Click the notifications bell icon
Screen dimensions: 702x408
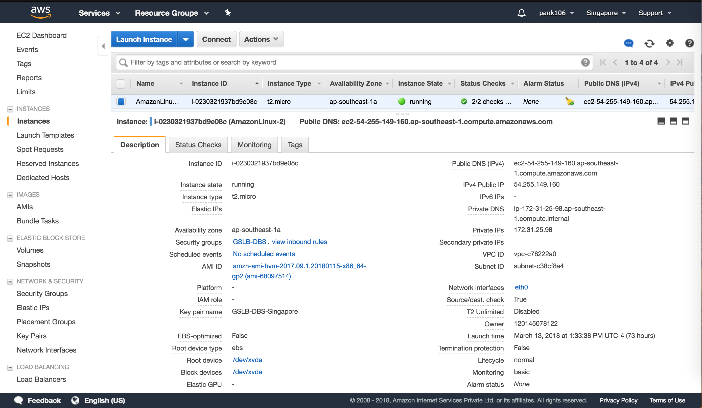click(x=521, y=13)
